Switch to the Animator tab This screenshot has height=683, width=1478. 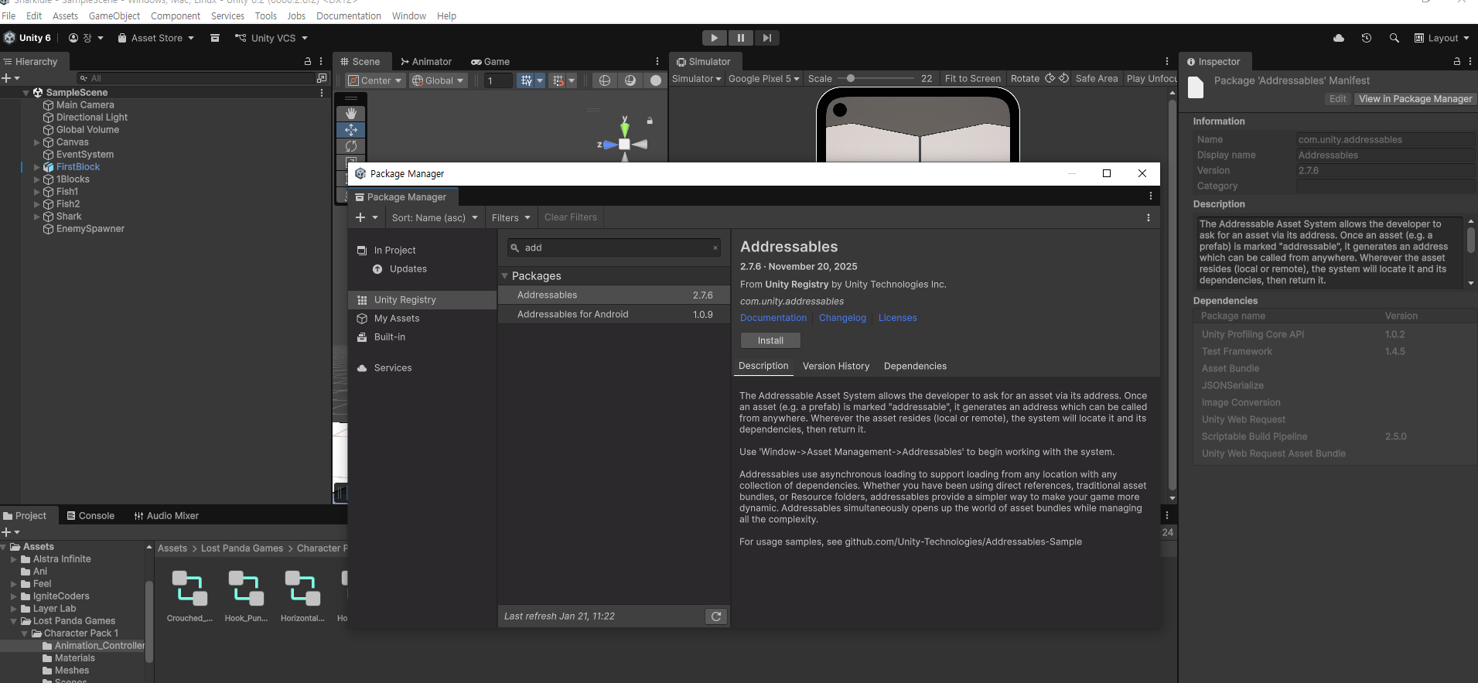[426, 62]
